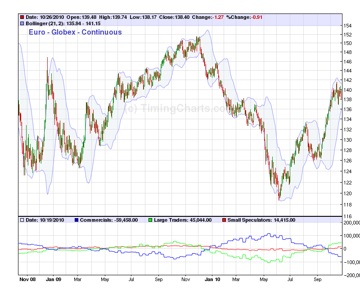Click the green Large Traders legend swatch
Image resolution: width=360 pixels, height=291 pixels.
tap(150, 220)
